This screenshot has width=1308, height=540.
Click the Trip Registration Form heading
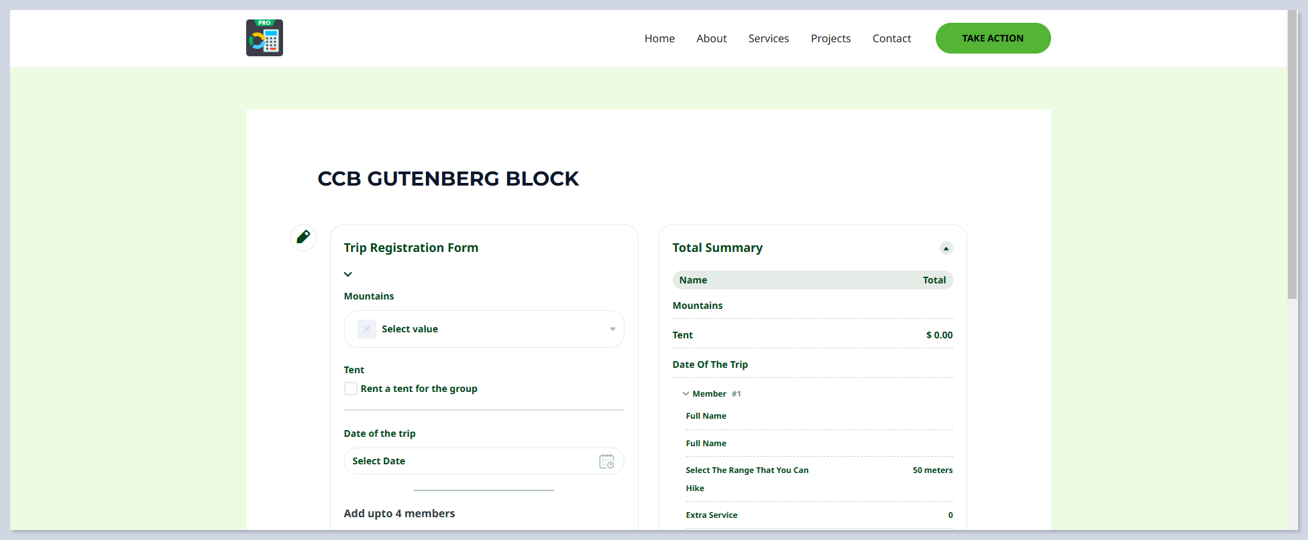click(x=411, y=248)
